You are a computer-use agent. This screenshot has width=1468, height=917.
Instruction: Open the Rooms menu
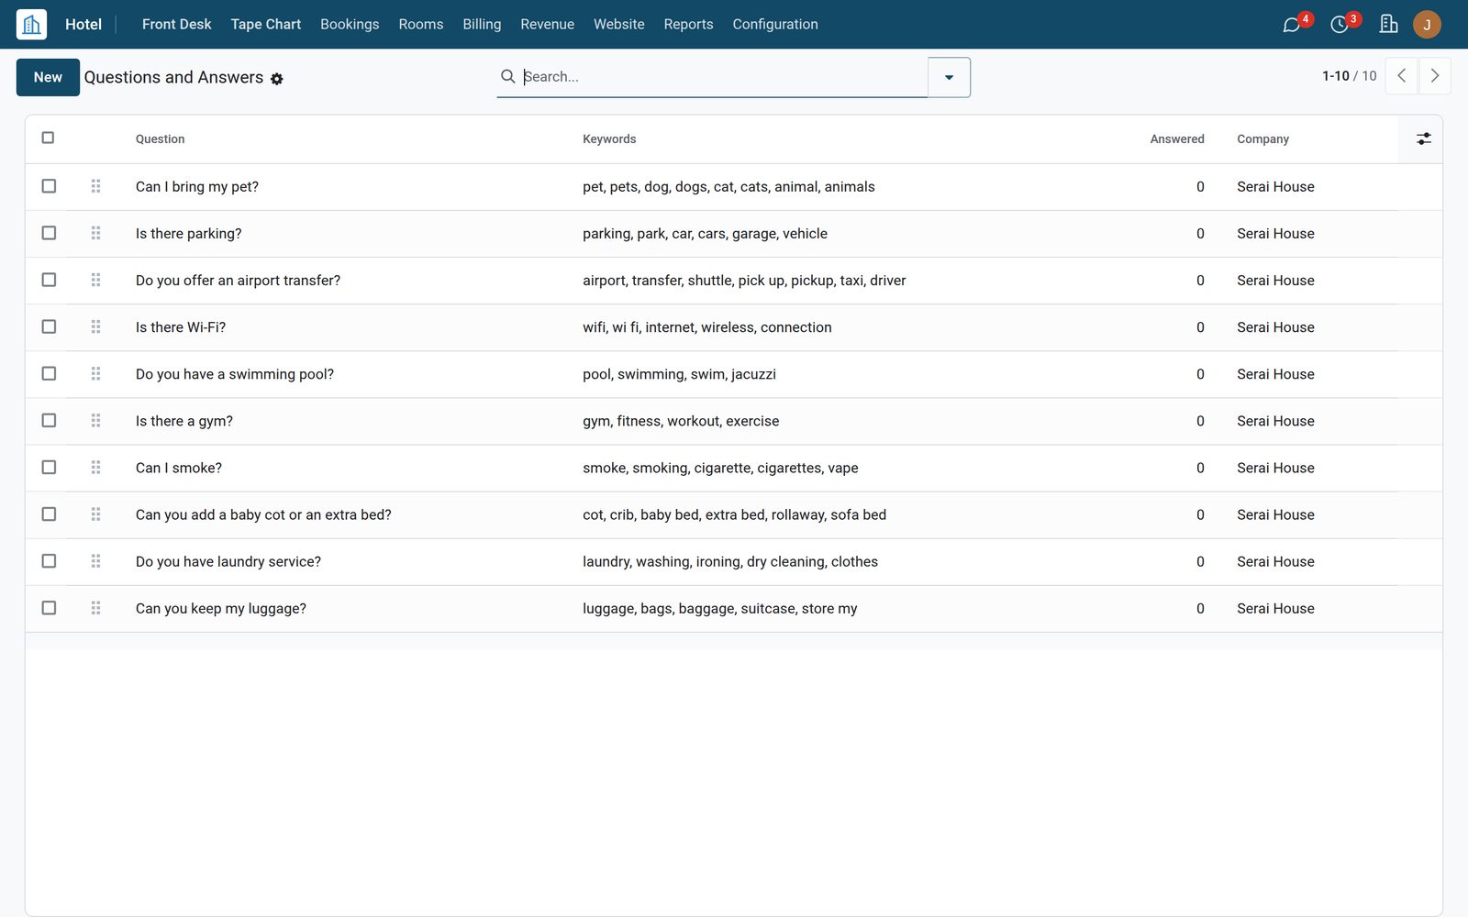pyautogui.click(x=421, y=24)
